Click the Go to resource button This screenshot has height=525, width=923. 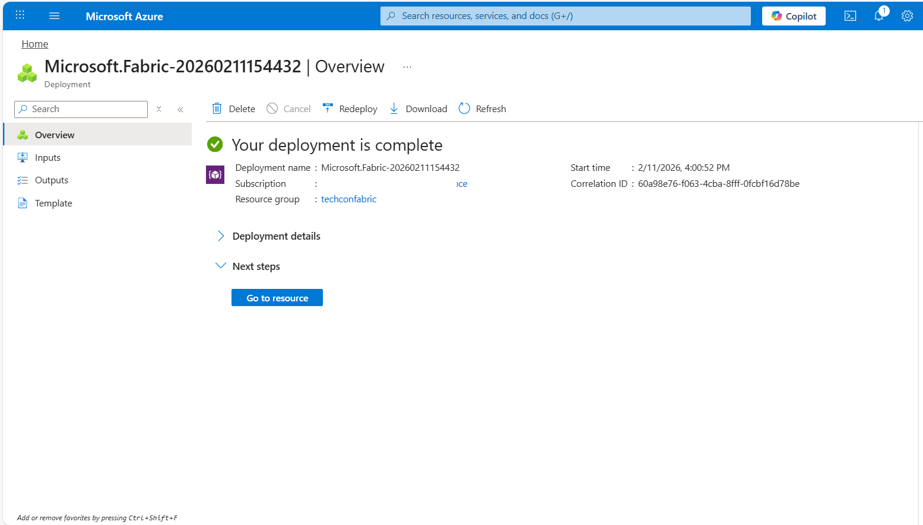pos(277,298)
